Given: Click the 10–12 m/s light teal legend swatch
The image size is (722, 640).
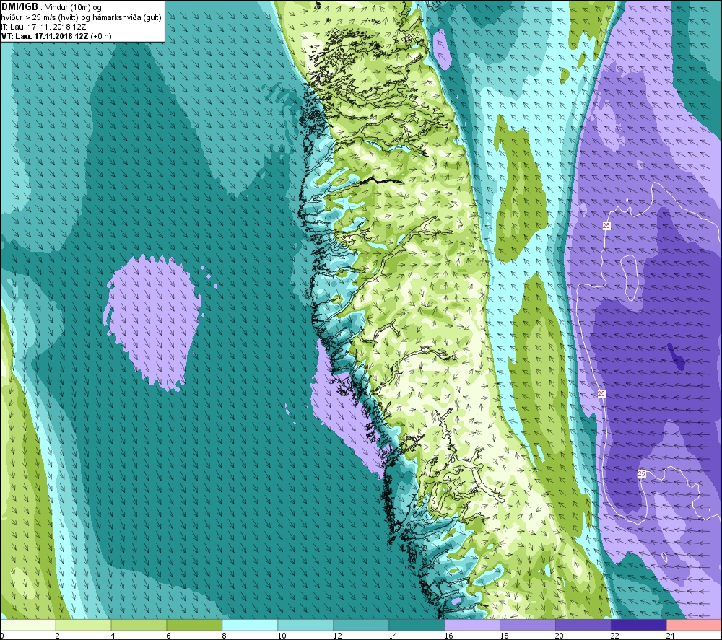Looking at the screenshot, I should click(305, 625).
